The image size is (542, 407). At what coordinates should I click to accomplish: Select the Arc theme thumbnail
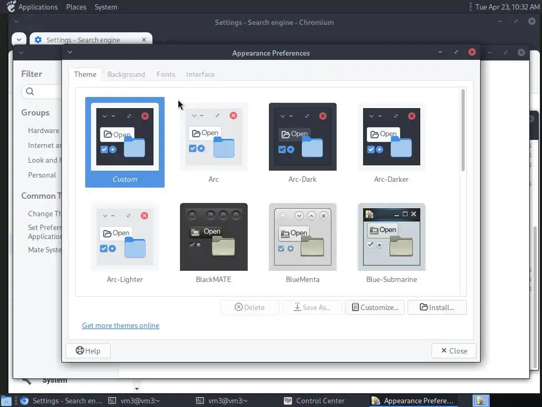(214, 142)
